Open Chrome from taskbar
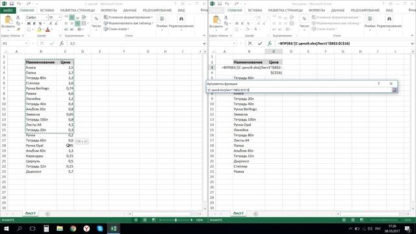 73,228
